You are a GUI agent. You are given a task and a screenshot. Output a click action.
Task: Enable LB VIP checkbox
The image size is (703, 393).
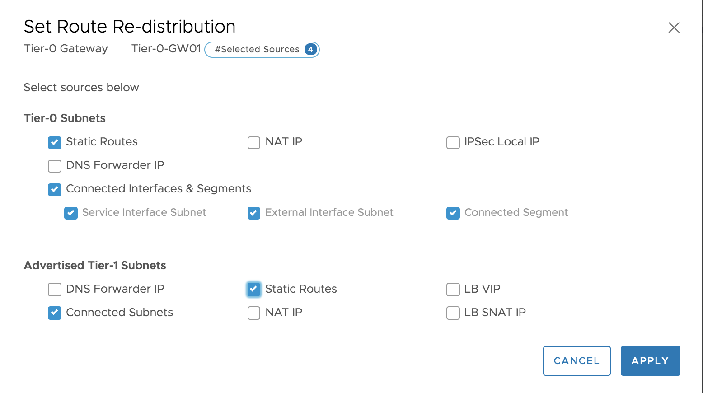click(x=453, y=290)
